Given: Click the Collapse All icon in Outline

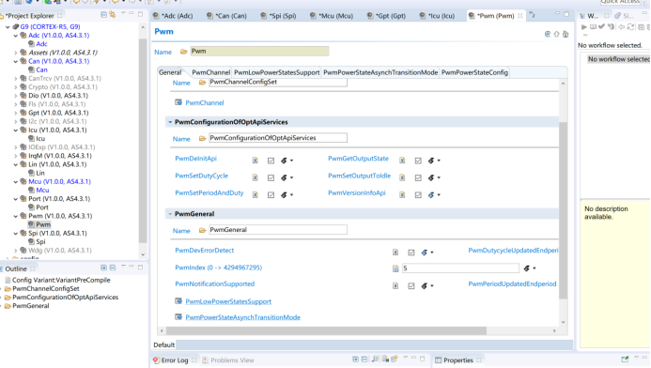Looking at the screenshot, I should point(113,268).
